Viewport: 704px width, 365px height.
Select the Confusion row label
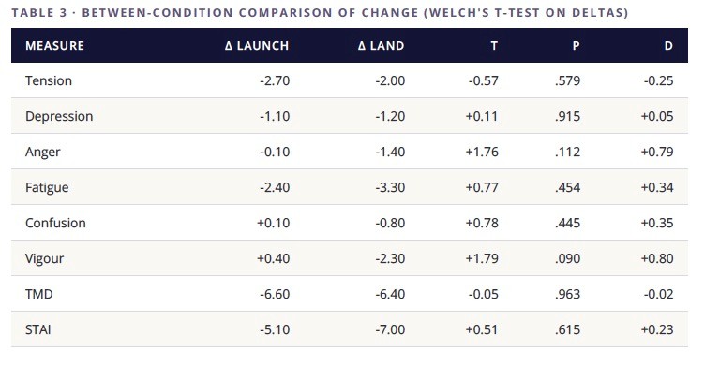click(x=55, y=223)
